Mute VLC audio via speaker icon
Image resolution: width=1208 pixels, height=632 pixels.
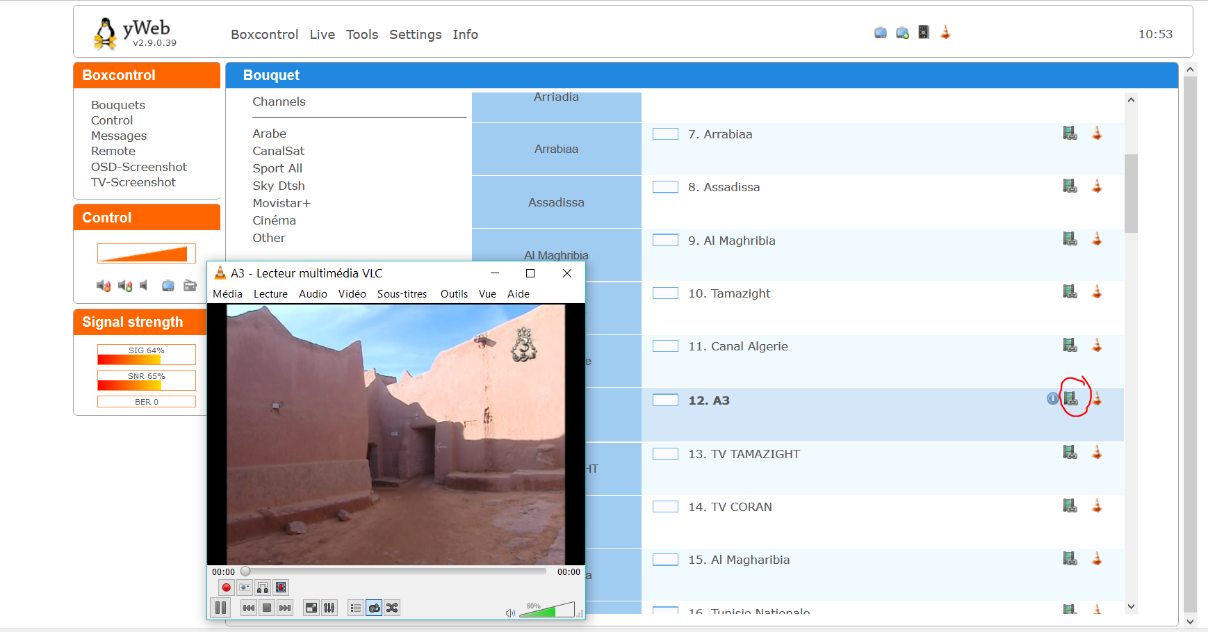pos(510,613)
